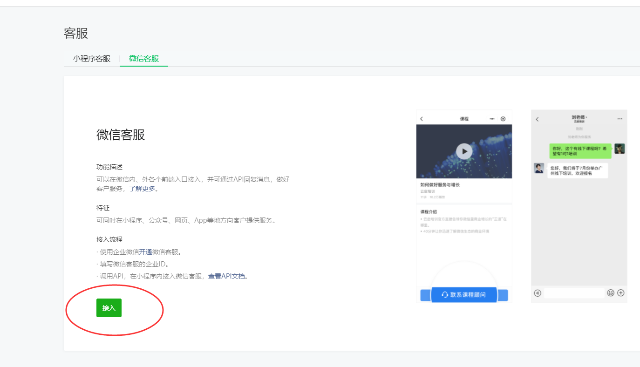Click back arrow in 刘老师 chat header
640x367 pixels.
coord(537,119)
